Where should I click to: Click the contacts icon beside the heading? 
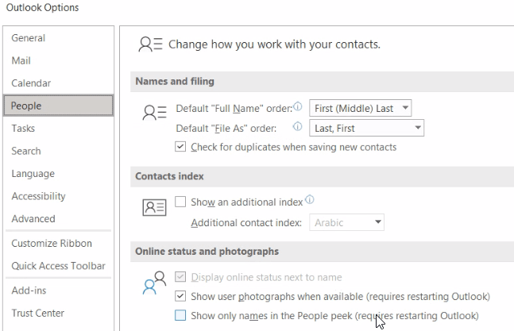pos(150,44)
